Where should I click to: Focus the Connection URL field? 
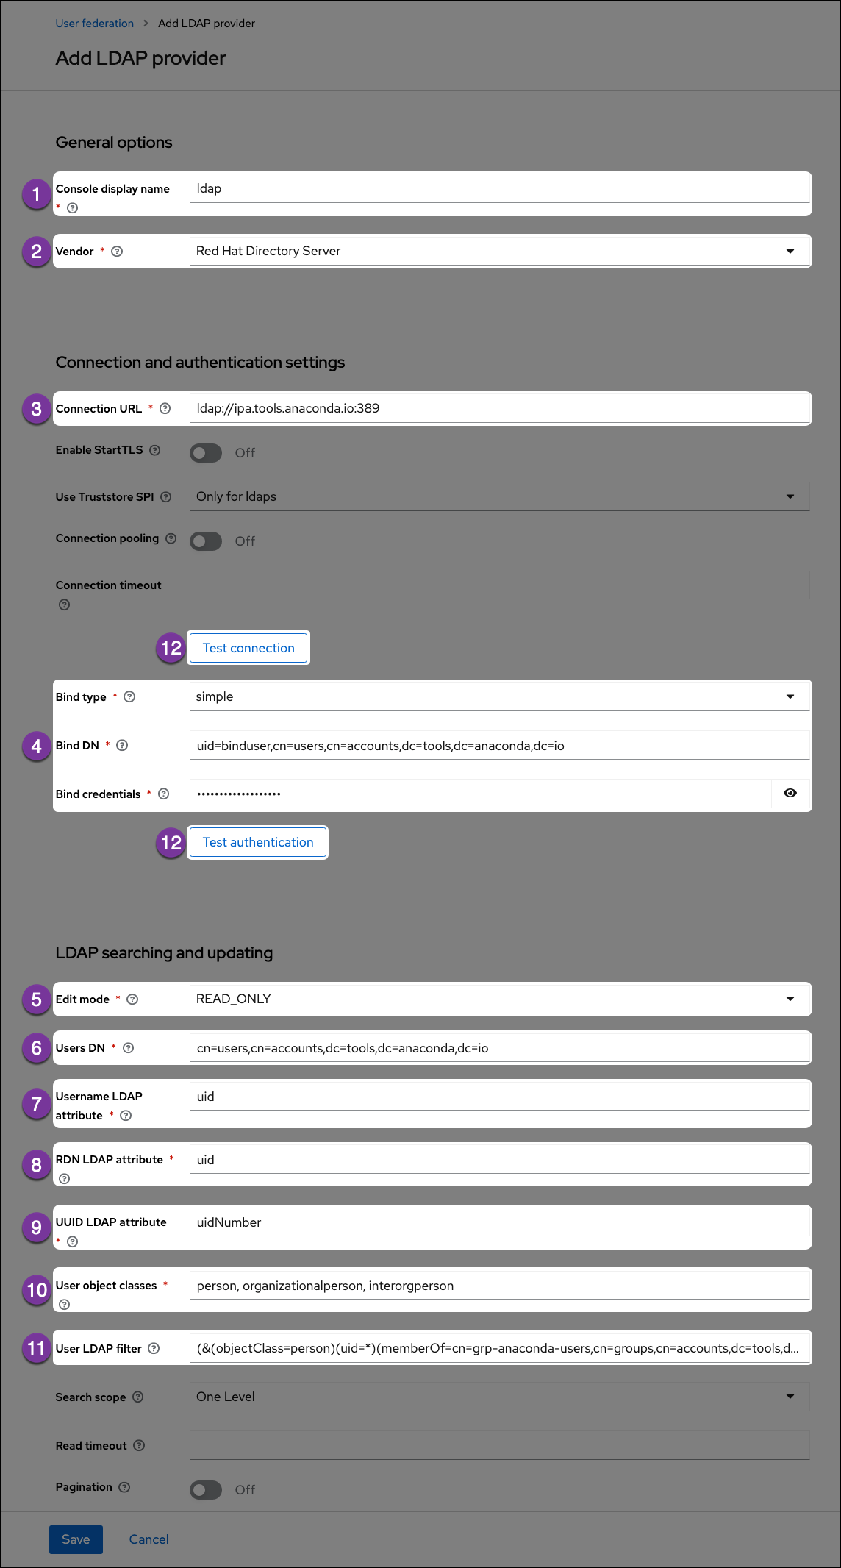500,408
